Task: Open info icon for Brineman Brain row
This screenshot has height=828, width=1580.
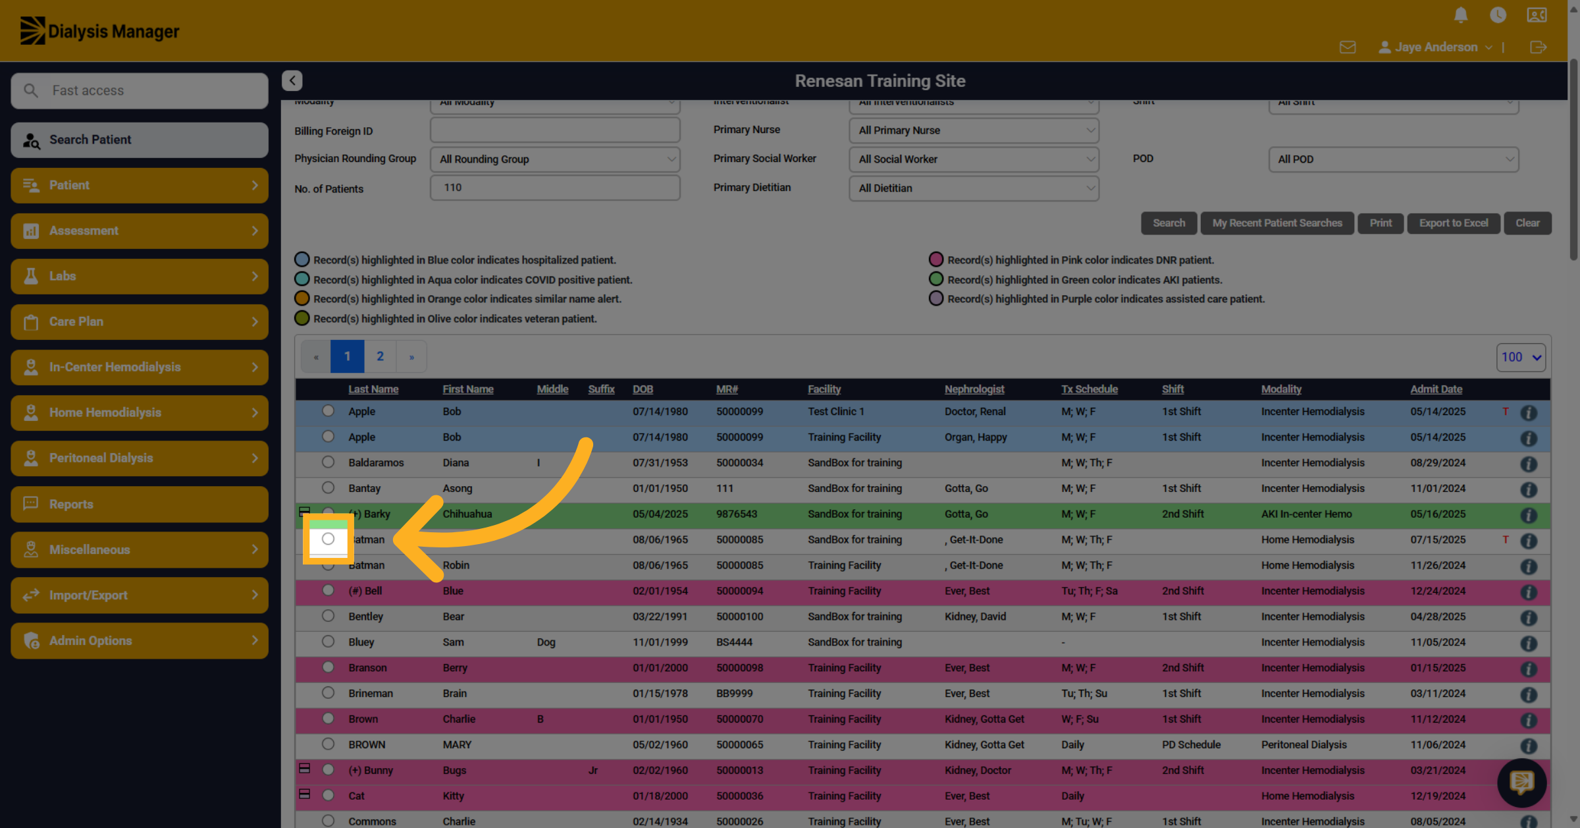Action: [1529, 695]
